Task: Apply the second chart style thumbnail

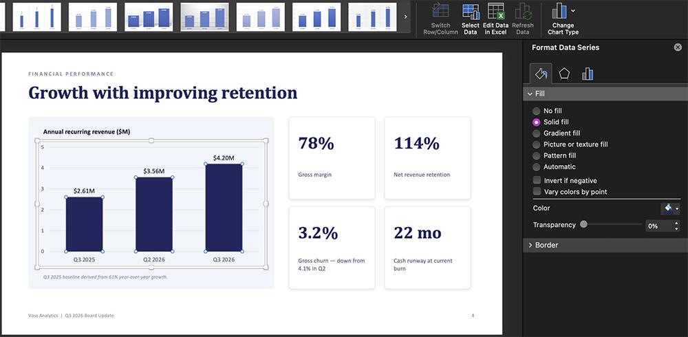Action: pyautogui.click(x=93, y=17)
